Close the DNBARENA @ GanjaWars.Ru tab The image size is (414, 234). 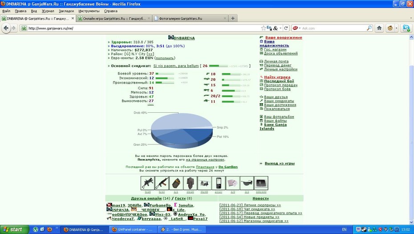coord(73,19)
